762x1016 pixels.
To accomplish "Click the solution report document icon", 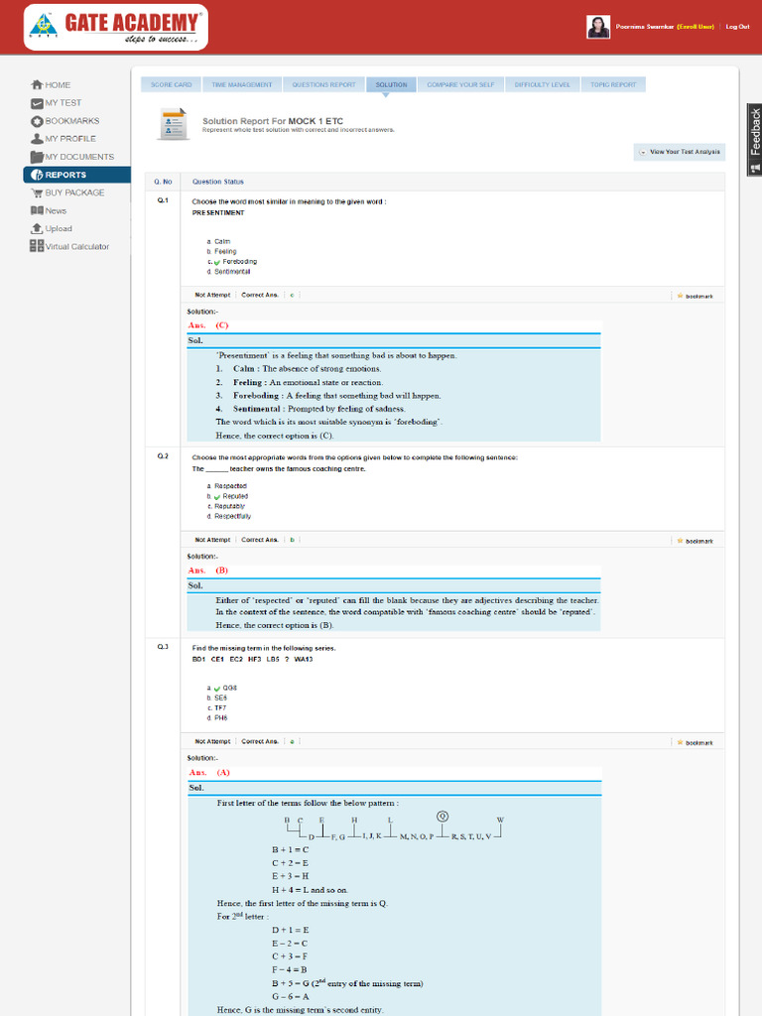I will pyautogui.click(x=173, y=124).
